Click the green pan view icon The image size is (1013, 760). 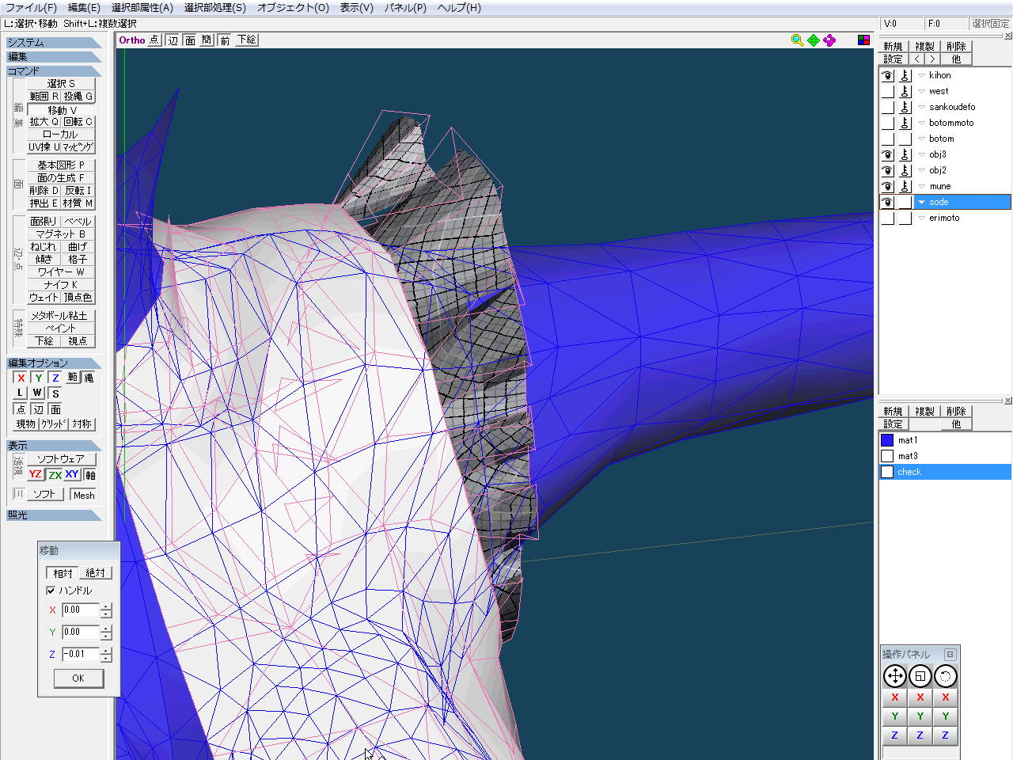coord(814,40)
